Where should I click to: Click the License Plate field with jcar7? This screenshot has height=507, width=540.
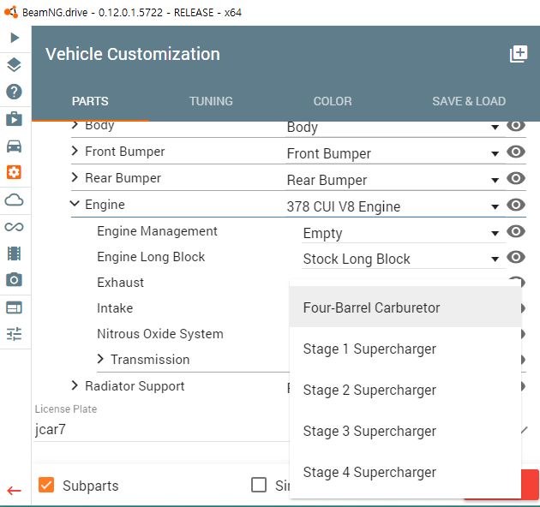tap(162, 429)
